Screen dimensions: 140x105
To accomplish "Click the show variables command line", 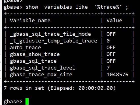I will 66,7.
